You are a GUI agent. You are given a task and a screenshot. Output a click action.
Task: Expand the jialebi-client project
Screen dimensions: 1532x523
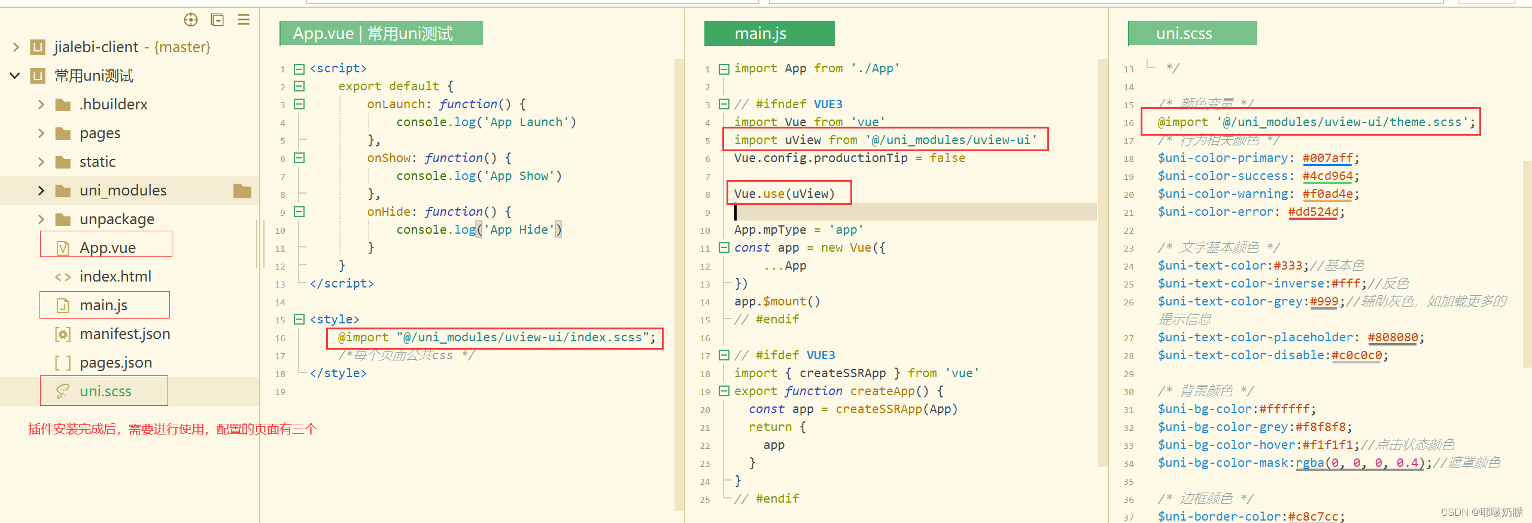click(x=16, y=47)
